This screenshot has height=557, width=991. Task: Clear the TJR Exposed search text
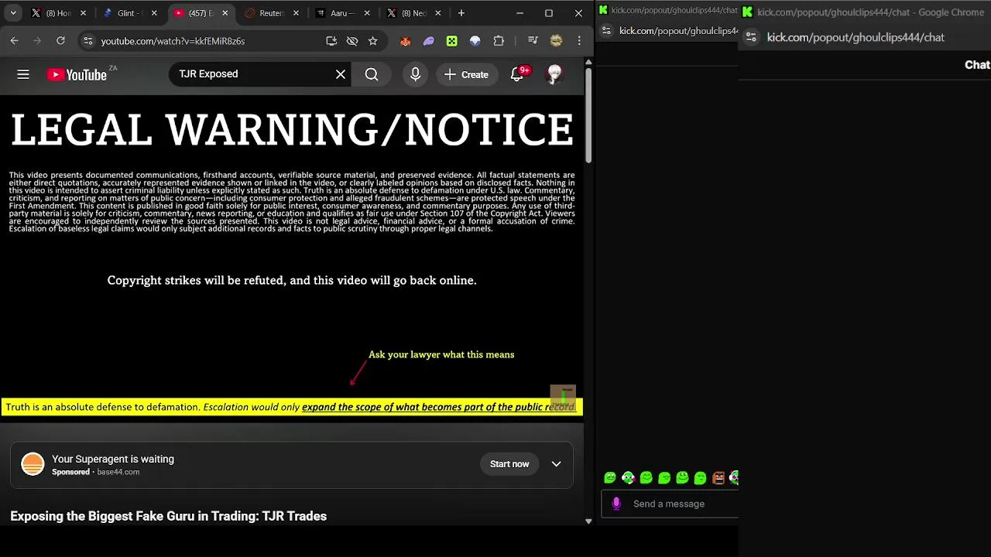[341, 74]
